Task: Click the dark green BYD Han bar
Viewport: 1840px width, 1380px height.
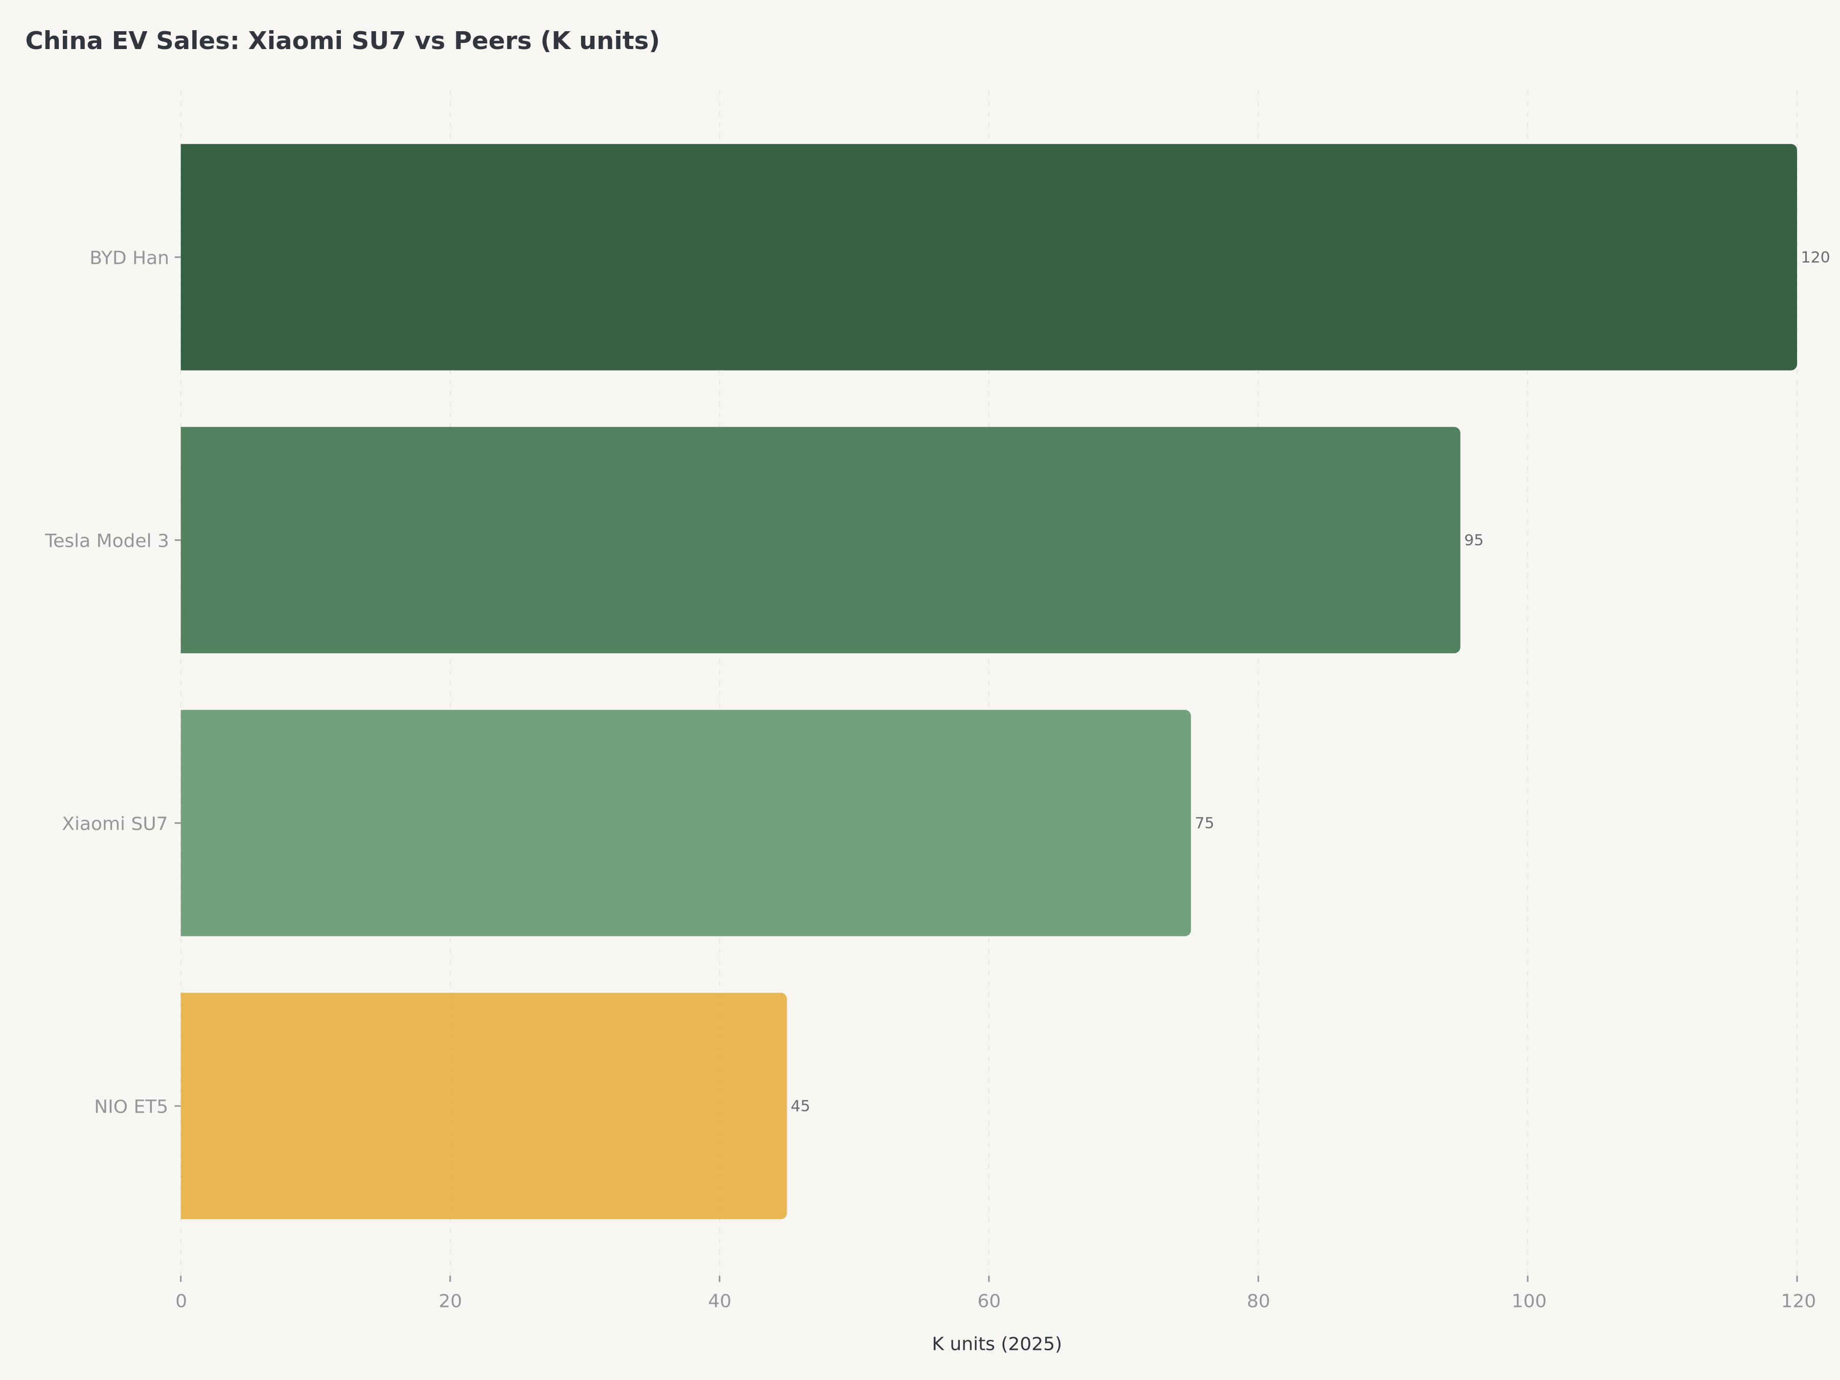Action: (x=988, y=257)
